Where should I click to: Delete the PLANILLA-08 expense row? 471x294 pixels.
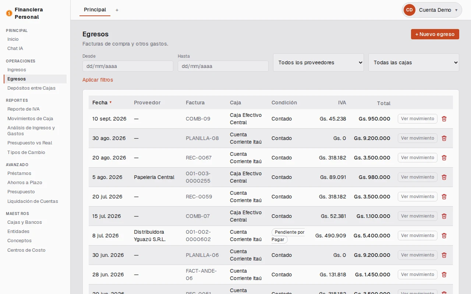[444, 138]
